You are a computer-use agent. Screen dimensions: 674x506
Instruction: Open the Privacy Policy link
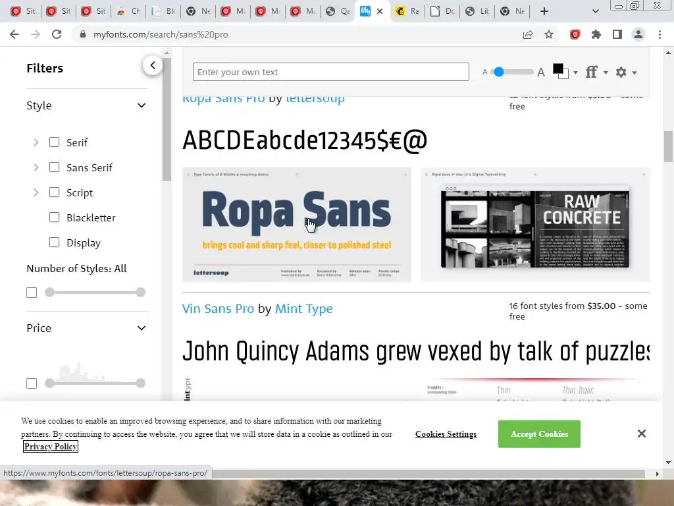click(x=51, y=447)
